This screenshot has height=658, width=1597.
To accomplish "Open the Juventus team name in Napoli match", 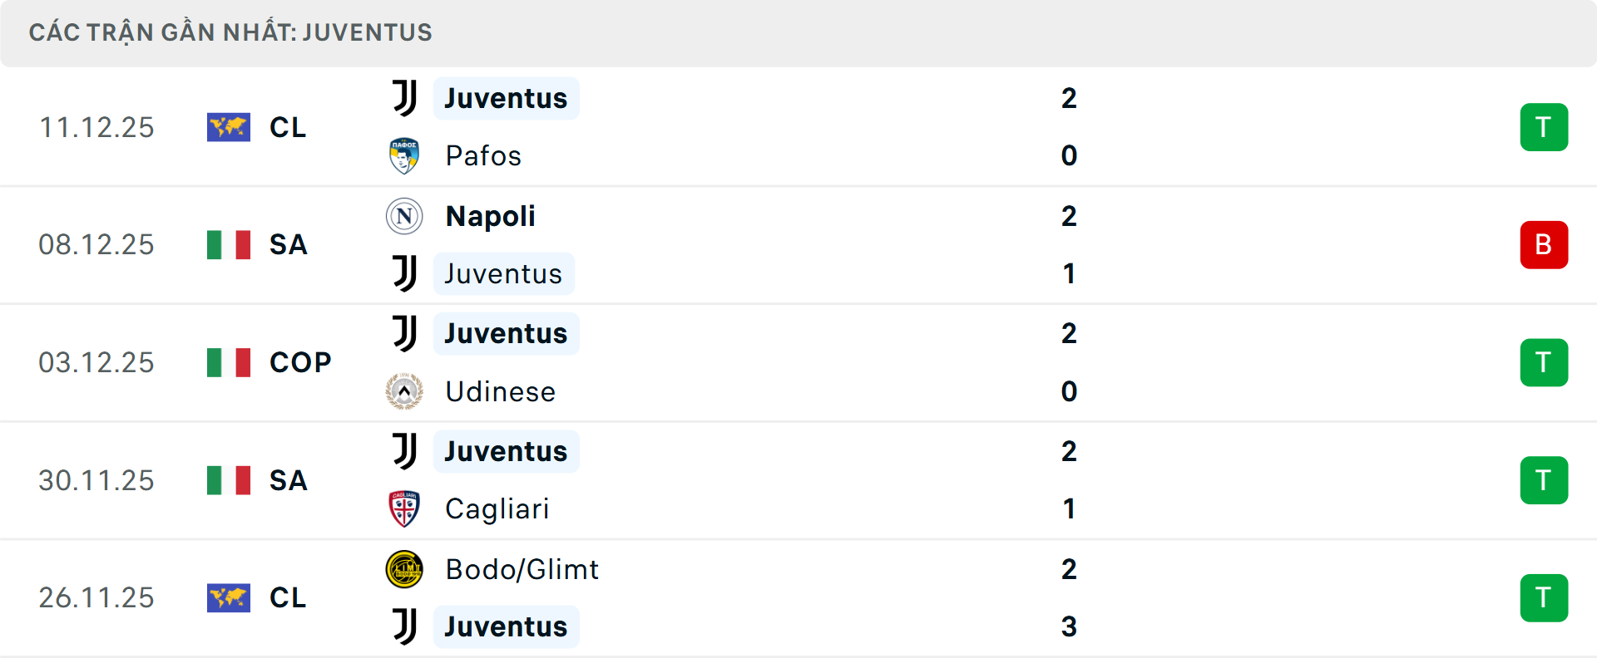I will 503,273.
